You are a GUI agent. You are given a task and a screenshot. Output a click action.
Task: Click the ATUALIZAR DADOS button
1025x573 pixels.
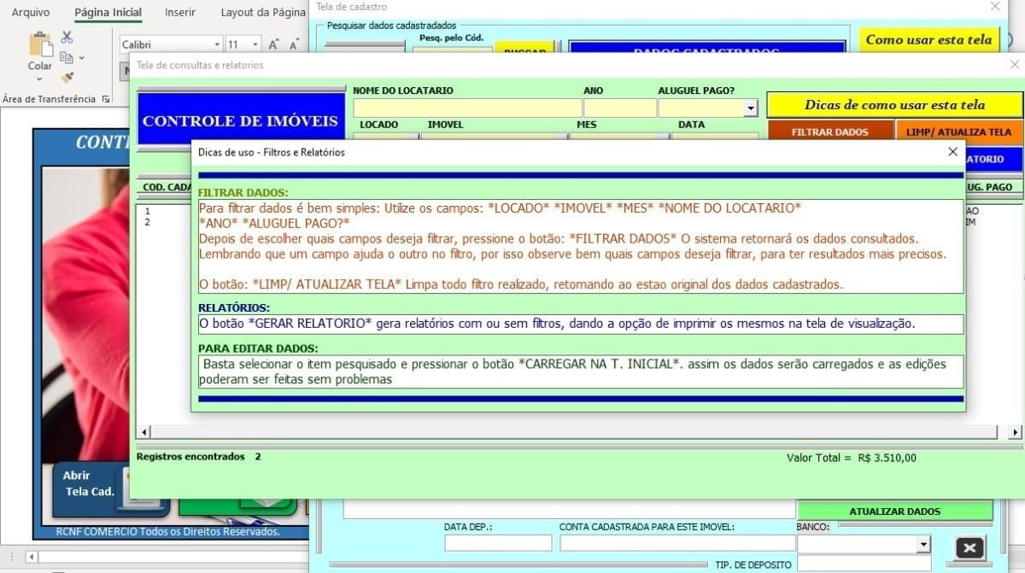coord(894,511)
